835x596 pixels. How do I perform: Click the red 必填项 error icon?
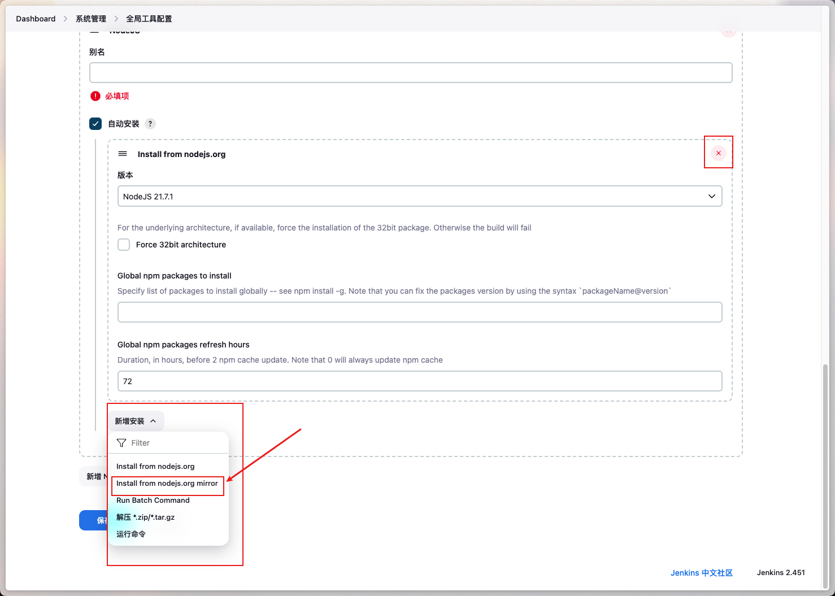point(95,96)
